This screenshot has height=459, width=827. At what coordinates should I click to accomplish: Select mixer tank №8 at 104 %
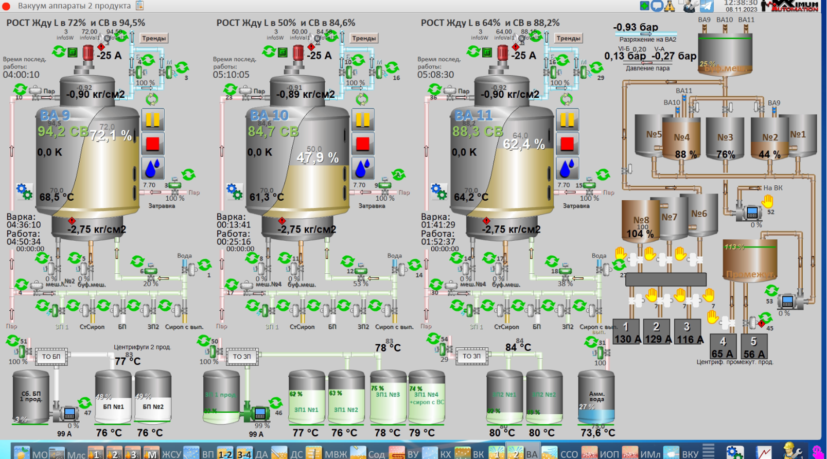pos(640,222)
